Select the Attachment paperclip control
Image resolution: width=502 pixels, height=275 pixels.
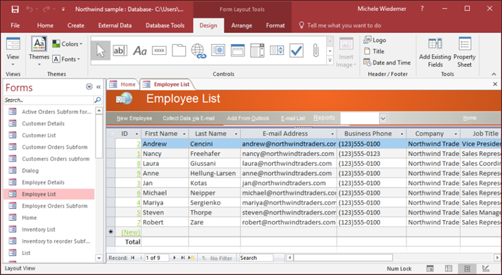coord(316,51)
